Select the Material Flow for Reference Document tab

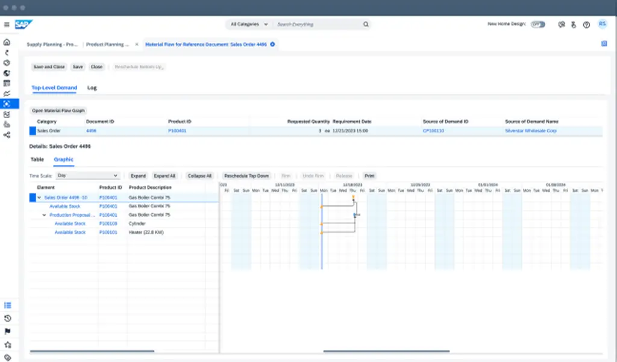tap(206, 45)
